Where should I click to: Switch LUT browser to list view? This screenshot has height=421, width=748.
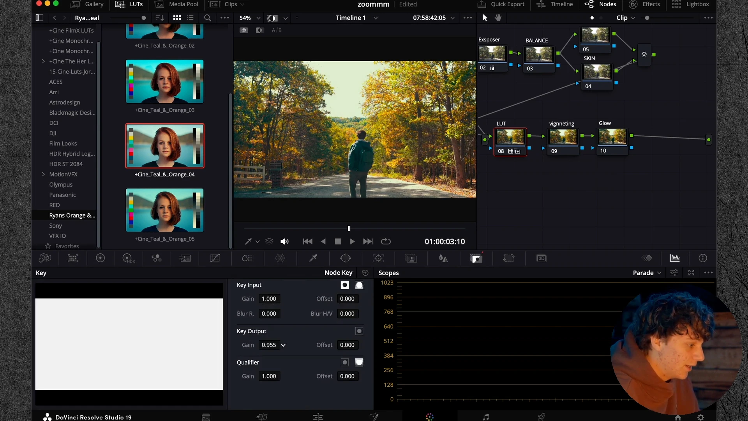pos(190,18)
